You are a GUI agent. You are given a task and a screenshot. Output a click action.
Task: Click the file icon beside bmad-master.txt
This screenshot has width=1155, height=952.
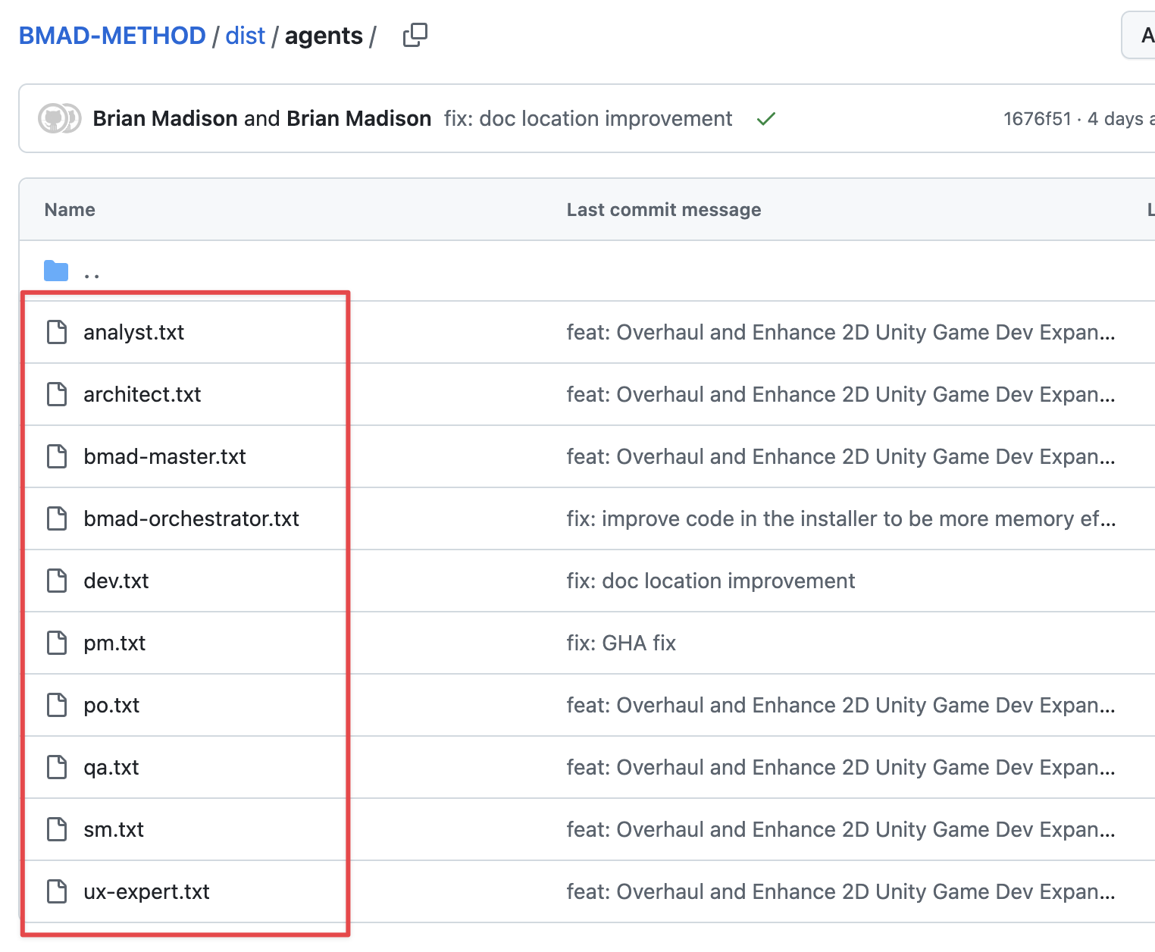pos(57,456)
